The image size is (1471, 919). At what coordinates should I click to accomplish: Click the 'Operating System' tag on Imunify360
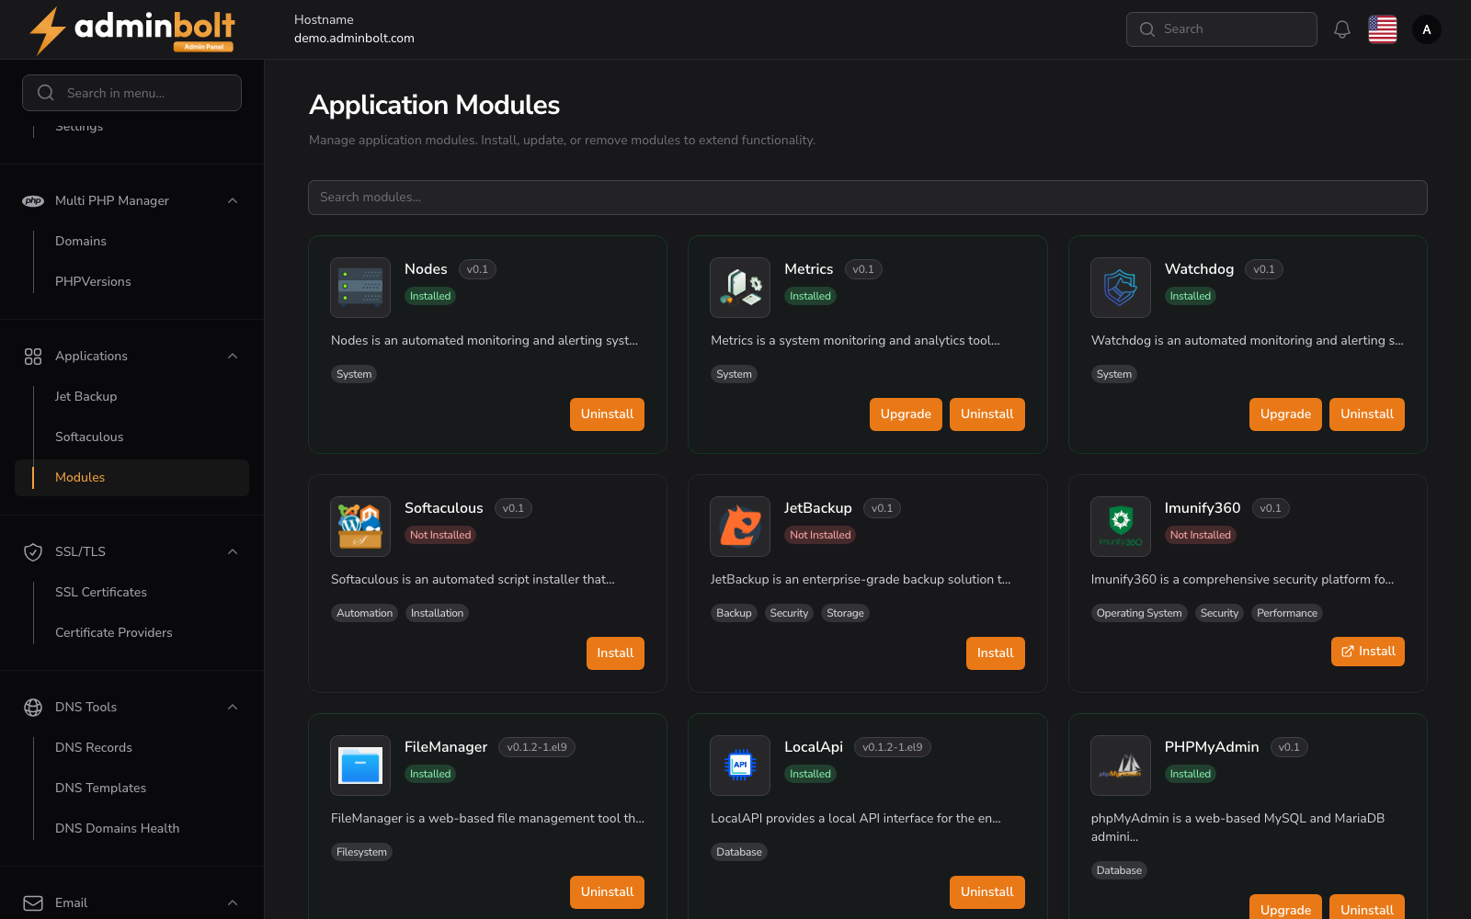point(1139,613)
